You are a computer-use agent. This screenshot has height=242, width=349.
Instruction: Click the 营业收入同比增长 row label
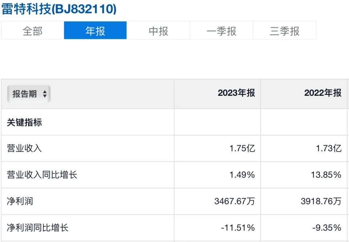pyautogui.click(x=42, y=175)
